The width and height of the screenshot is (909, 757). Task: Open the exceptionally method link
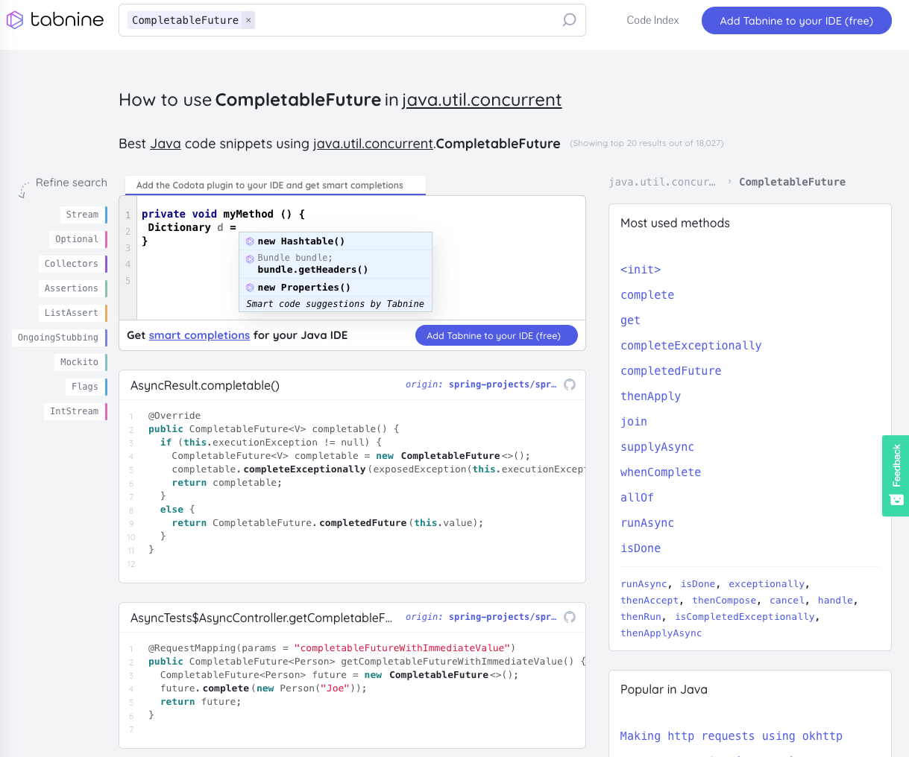pos(767,584)
